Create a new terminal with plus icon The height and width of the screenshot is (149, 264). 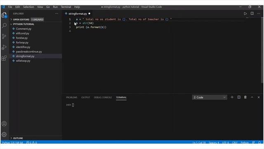232,97
